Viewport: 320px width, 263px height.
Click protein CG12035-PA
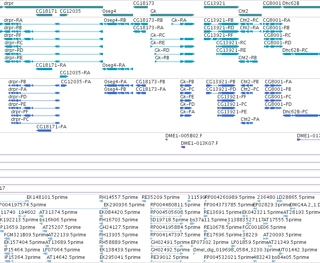[x=76, y=82]
